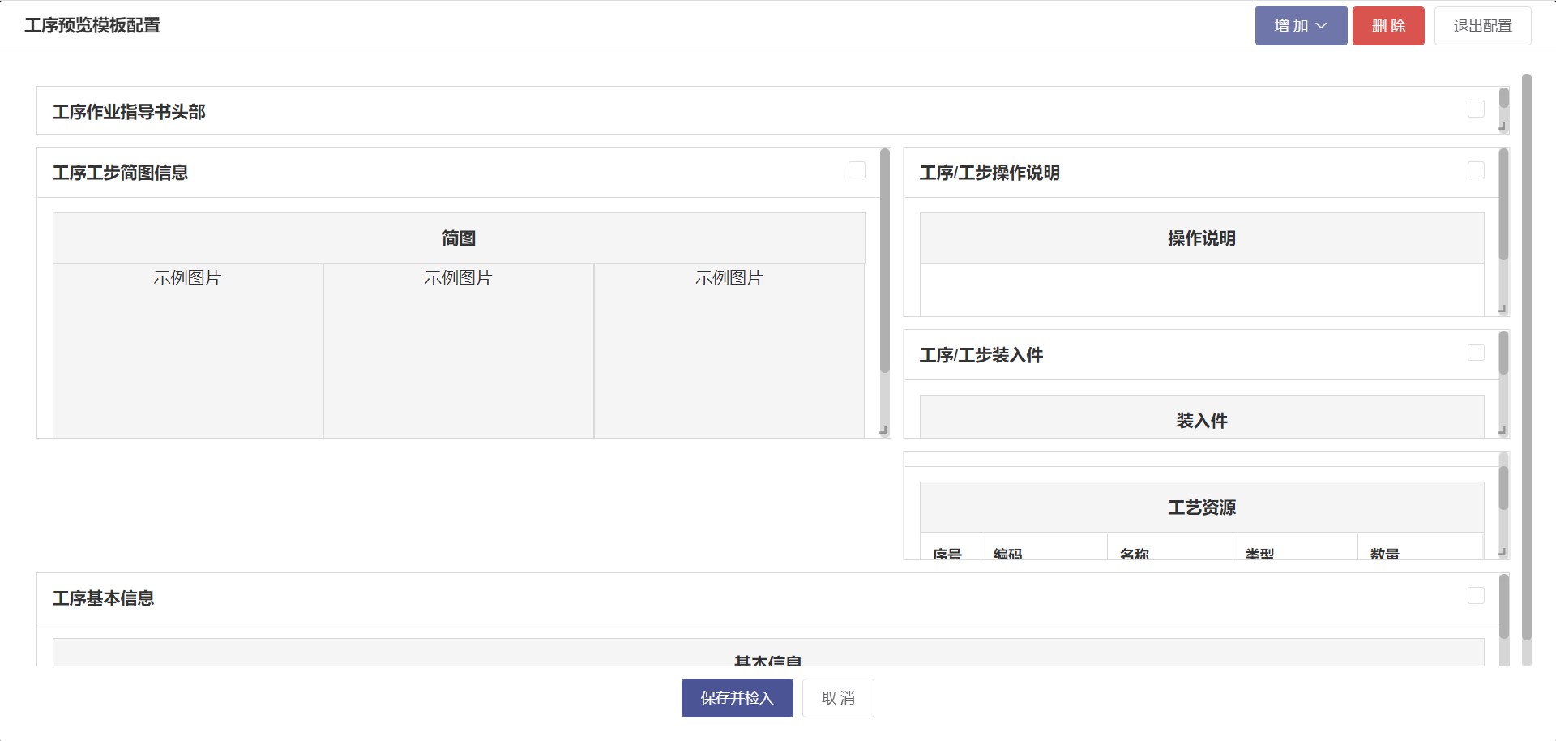Image resolution: width=1556 pixels, height=741 pixels.
Task: Cancel with the 取消 button
Action: pos(837,698)
